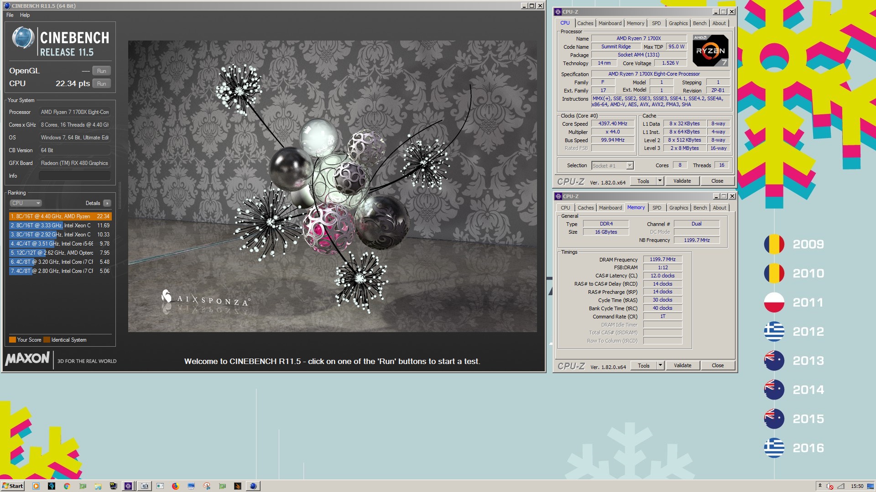Open the orange-winged black taskbar icon
The height and width of the screenshot is (492, 876).
[237, 486]
